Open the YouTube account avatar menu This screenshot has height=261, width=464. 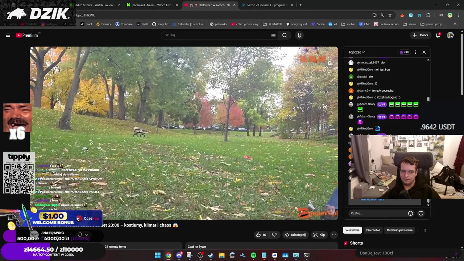450,35
